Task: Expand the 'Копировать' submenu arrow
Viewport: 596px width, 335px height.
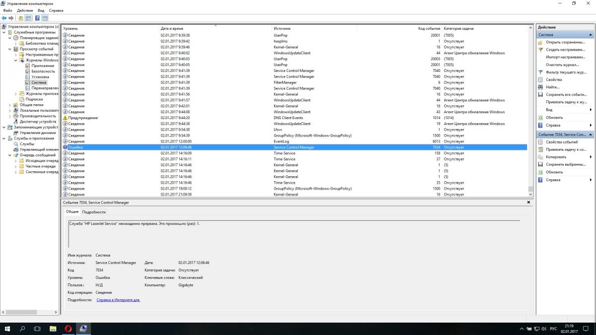Action: click(x=591, y=157)
